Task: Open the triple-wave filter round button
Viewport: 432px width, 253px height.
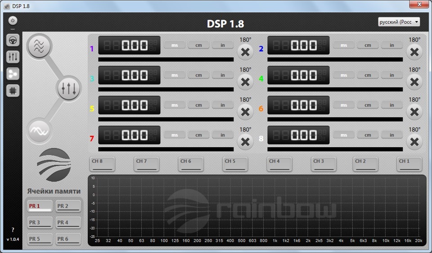Action: pos(39,46)
